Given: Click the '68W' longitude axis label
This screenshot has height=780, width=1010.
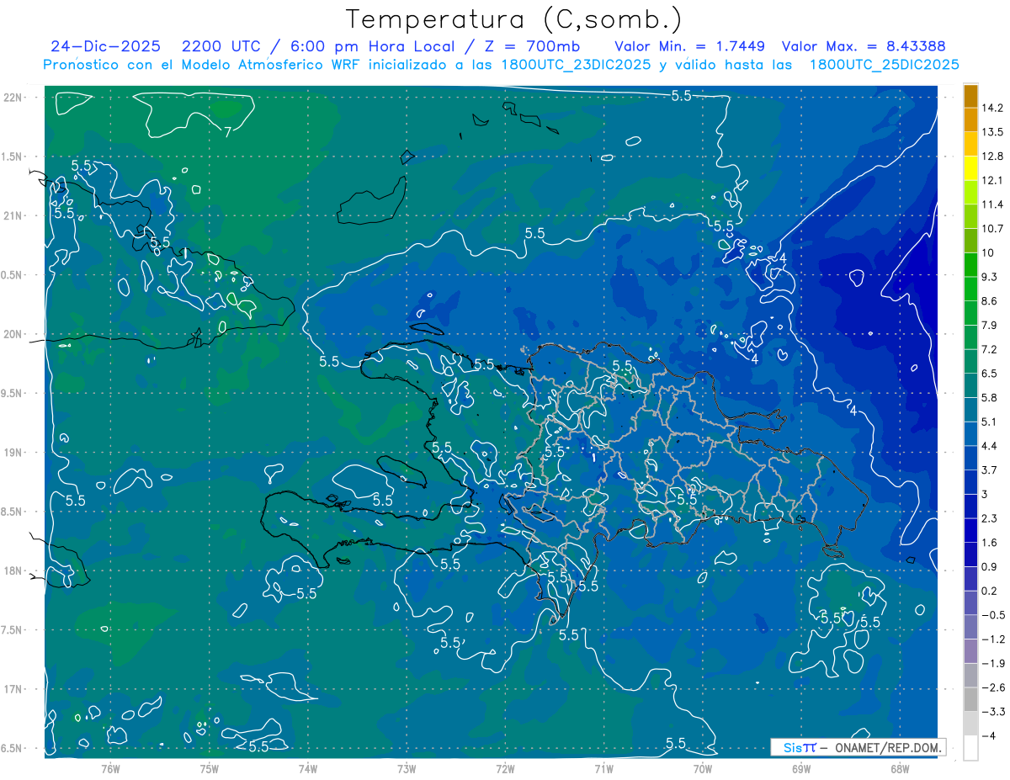Looking at the screenshot, I should pyautogui.click(x=900, y=768).
